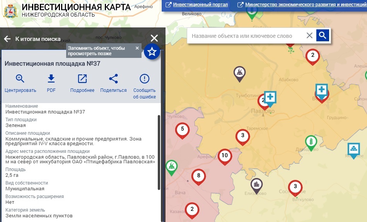Click the 'ИНВЕСТИЦИОННАЯ КАРТА' header title
The height and width of the screenshot is (222, 367).
[x=76, y=7]
